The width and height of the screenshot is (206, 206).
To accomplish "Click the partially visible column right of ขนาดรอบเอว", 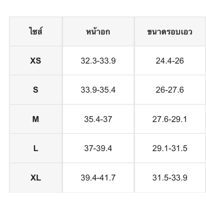I will pyautogui.click(x=205, y=105).
